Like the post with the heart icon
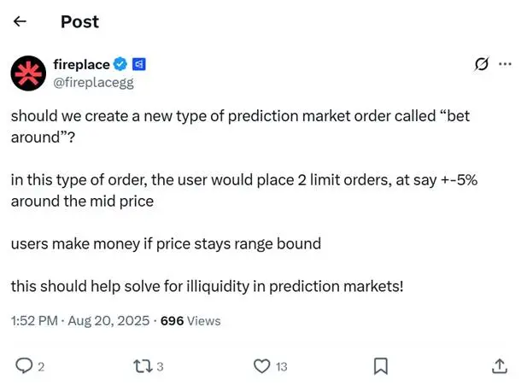The image size is (527, 385). coord(262,366)
